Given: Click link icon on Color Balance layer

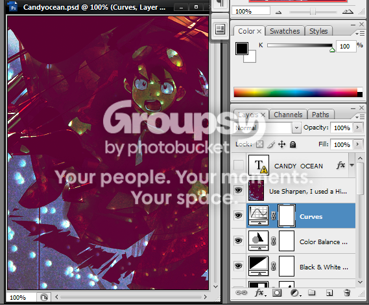Looking at the screenshot, I should [273, 241].
